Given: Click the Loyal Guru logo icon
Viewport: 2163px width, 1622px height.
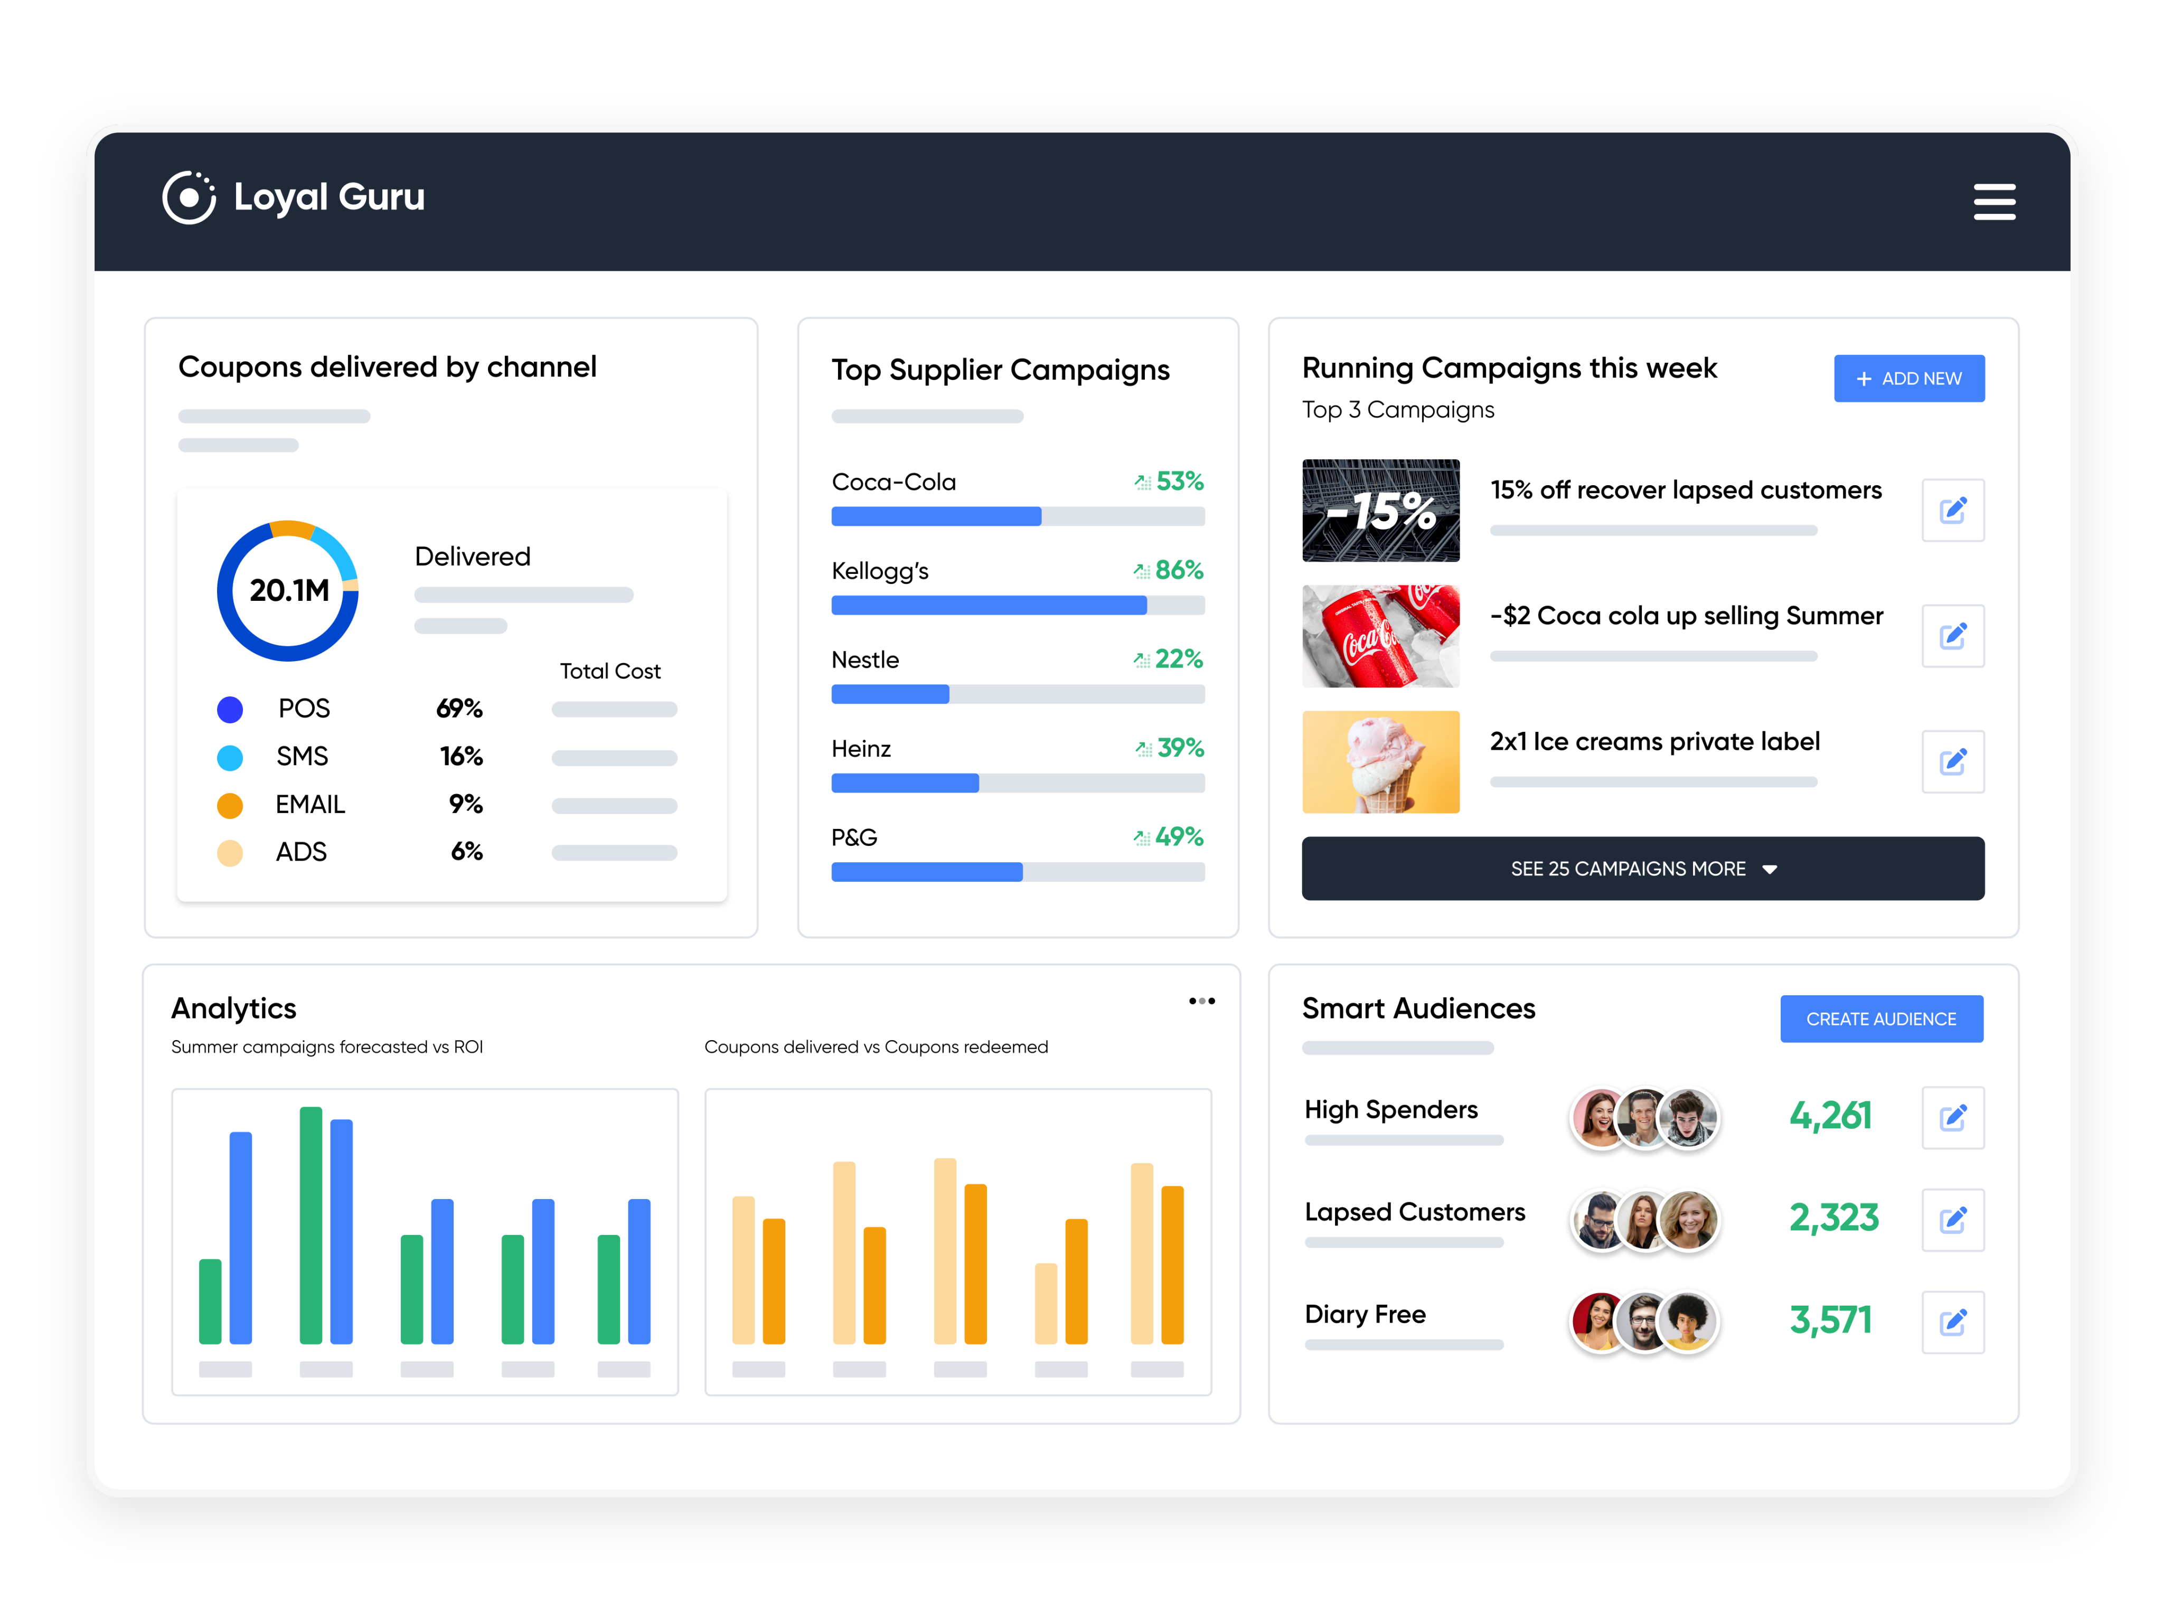Looking at the screenshot, I should tap(189, 197).
